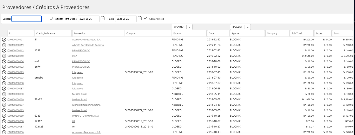Select purchase G-P000000618_2016-10 cell
The width and height of the screenshot is (355, 135).
pyautogui.click(x=139, y=127)
